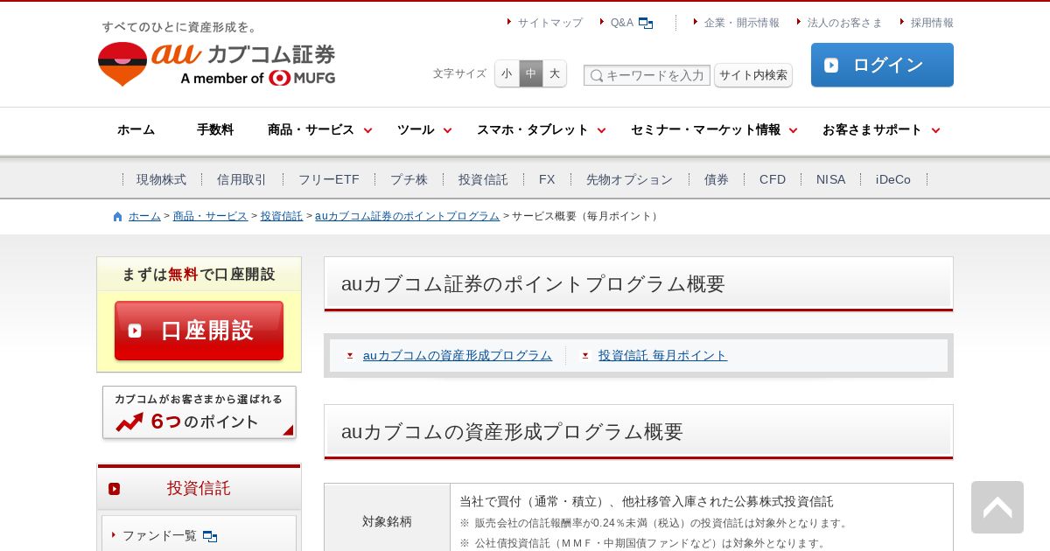
Task: Select 債券 in product bar
Action: coord(717,179)
